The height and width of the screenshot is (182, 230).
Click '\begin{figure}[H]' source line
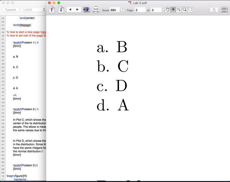click(17, 176)
